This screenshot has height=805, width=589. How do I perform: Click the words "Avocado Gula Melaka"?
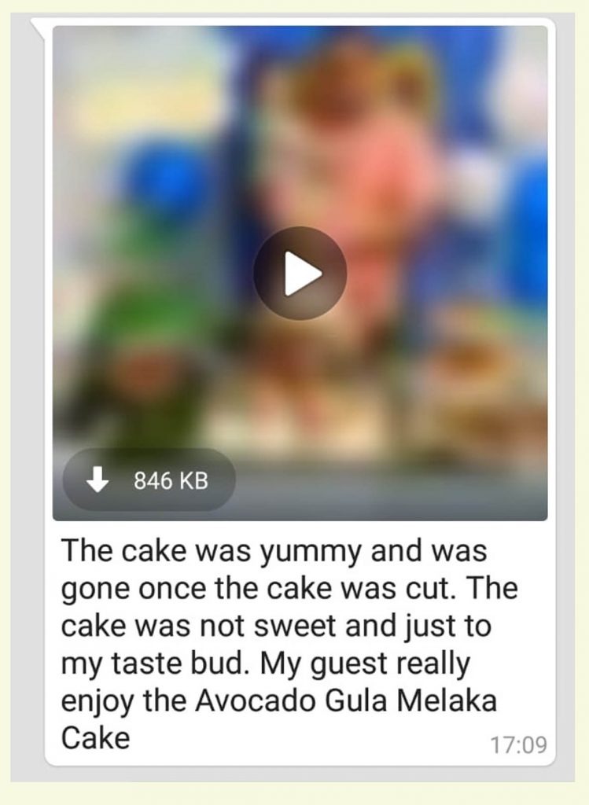tap(345, 700)
